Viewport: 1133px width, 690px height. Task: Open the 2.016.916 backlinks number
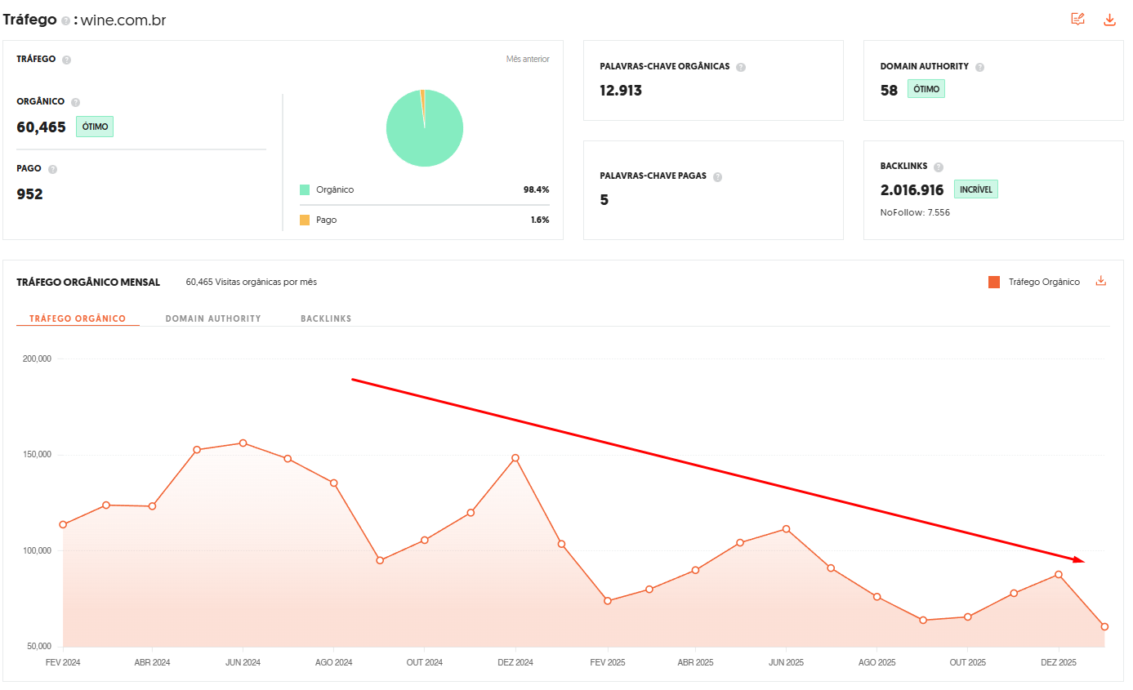[x=912, y=190]
